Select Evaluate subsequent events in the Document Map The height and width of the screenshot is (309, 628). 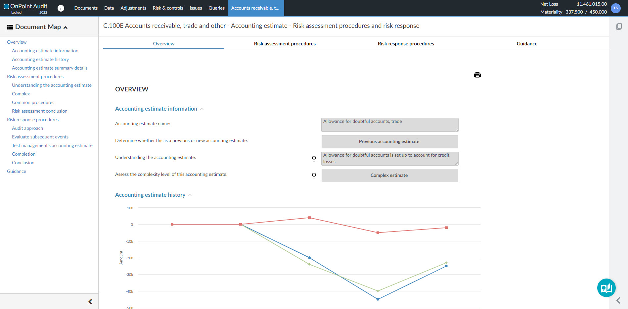click(40, 137)
